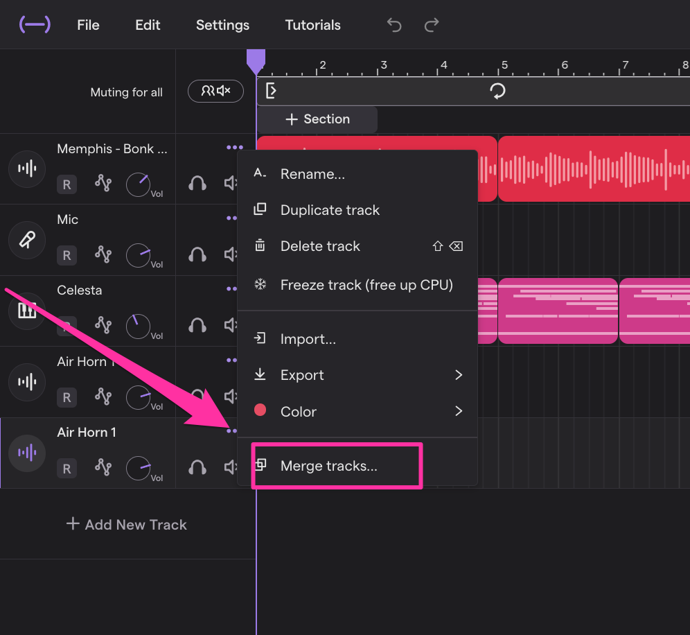Screen dimensions: 690x635
Task: Select the second red Memphis audio region
Action: [594, 168]
